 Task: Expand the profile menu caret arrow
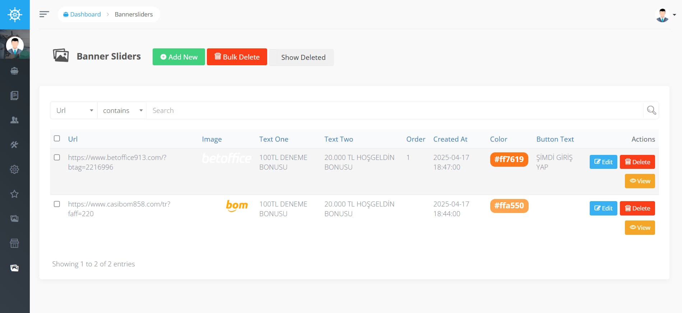coord(674,15)
